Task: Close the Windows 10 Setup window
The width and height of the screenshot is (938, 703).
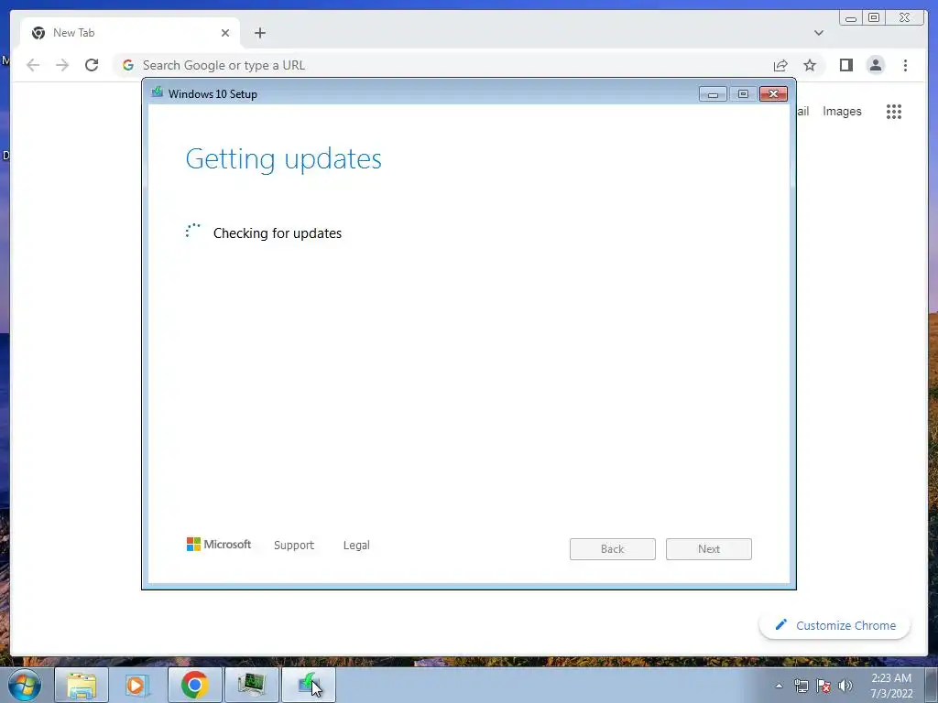Action: [773, 94]
